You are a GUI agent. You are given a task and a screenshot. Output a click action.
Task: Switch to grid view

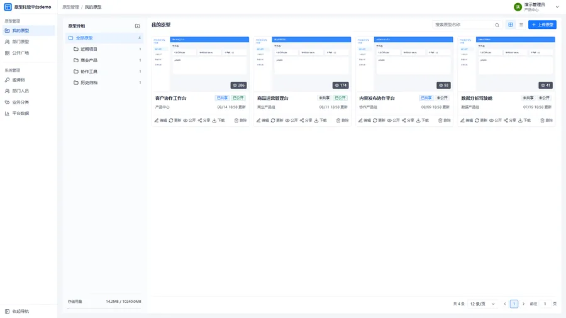pos(511,25)
